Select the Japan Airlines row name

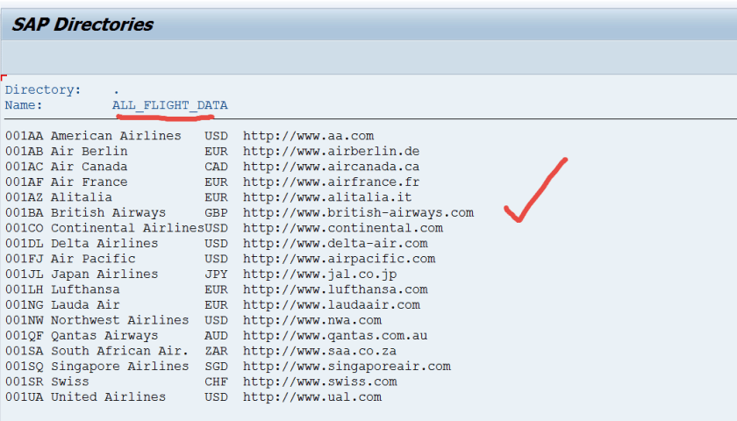pyautogui.click(x=104, y=274)
